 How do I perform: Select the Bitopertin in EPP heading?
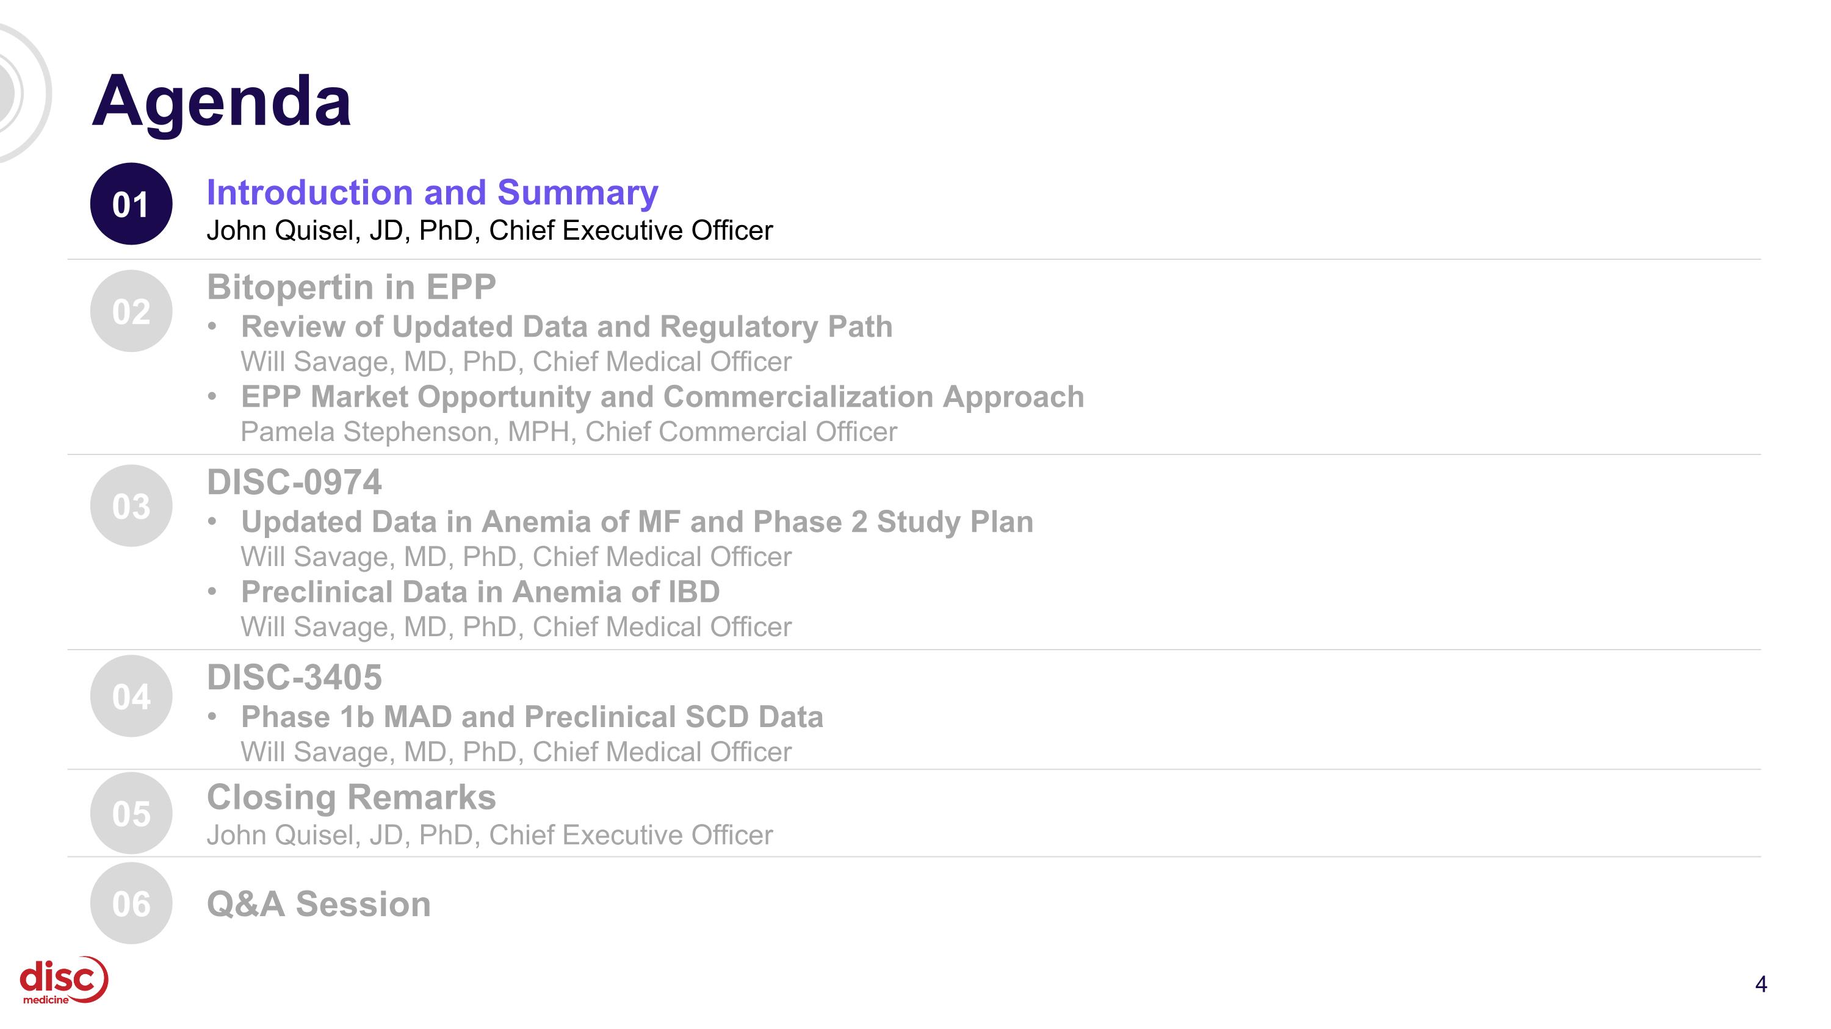(351, 287)
